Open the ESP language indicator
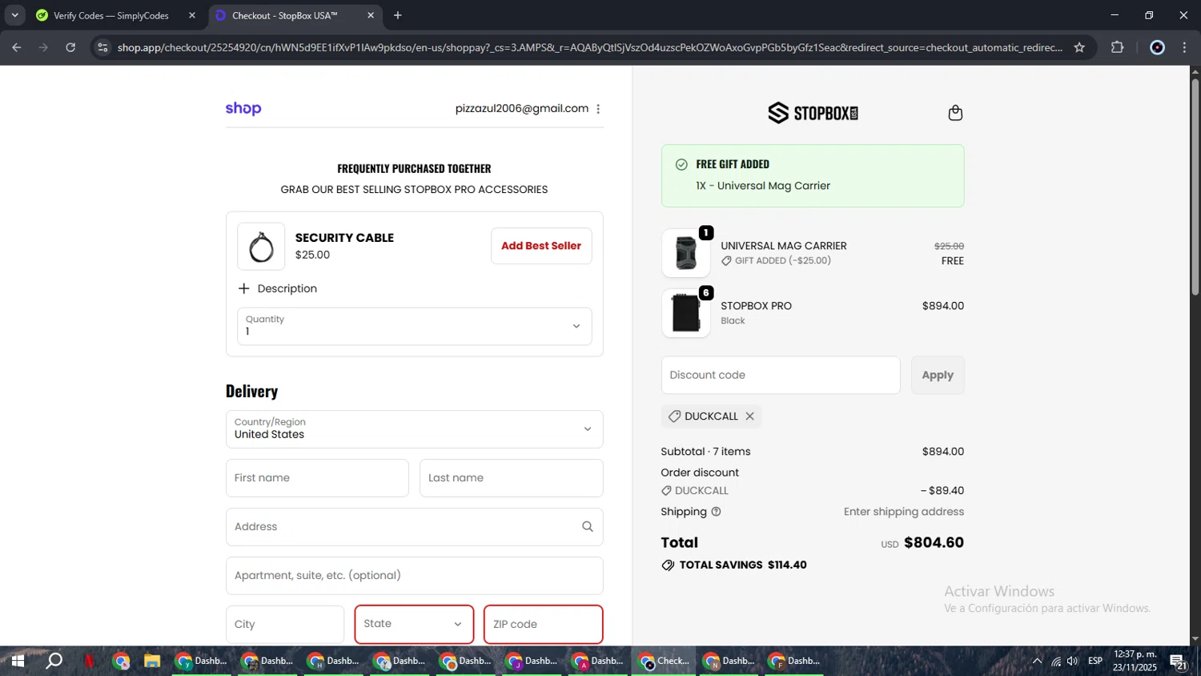 [1095, 662]
